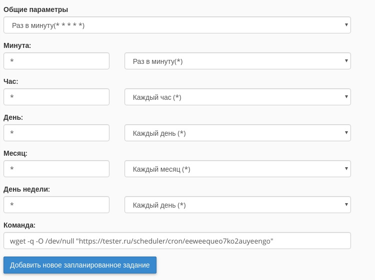Click the "Команда:" field label

tap(19, 225)
